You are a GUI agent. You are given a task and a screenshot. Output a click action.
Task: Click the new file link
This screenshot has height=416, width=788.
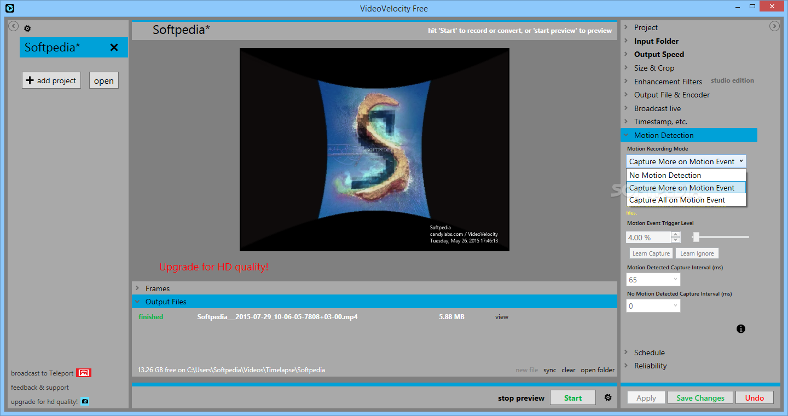(526, 370)
